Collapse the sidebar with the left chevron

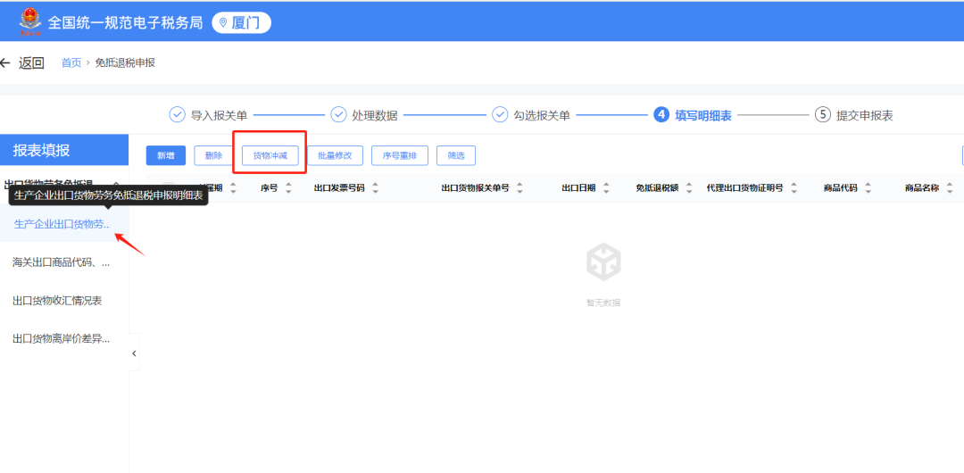(134, 353)
